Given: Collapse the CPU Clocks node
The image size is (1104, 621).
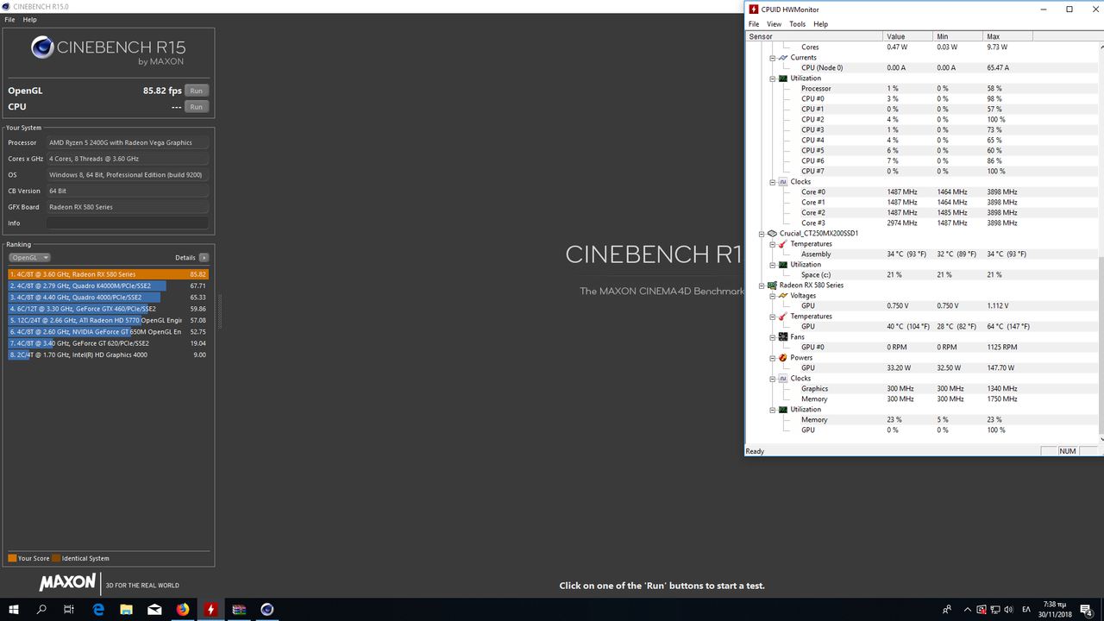Looking at the screenshot, I should pyautogui.click(x=773, y=182).
